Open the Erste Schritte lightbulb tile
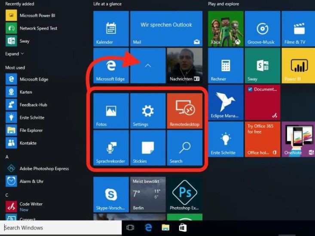 226,139
